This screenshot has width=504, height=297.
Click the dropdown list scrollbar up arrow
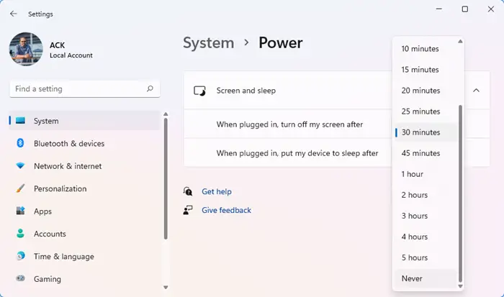point(460,42)
